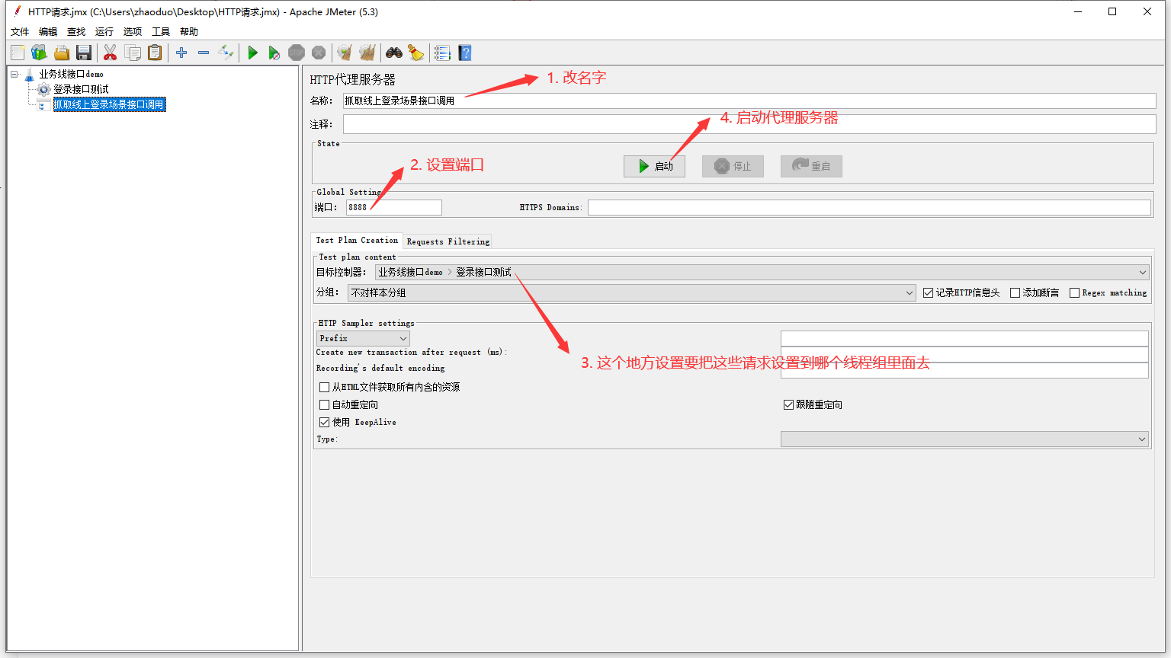1171x658 pixels.
Task: Click the 端口 port input field
Action: (x=393, y=207)
